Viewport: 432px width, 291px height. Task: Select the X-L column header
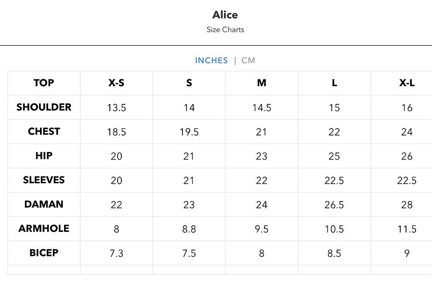coord(407,83)
